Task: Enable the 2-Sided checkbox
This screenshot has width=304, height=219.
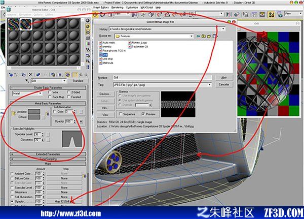Action: pyautogui.click(x=68, y=92)
